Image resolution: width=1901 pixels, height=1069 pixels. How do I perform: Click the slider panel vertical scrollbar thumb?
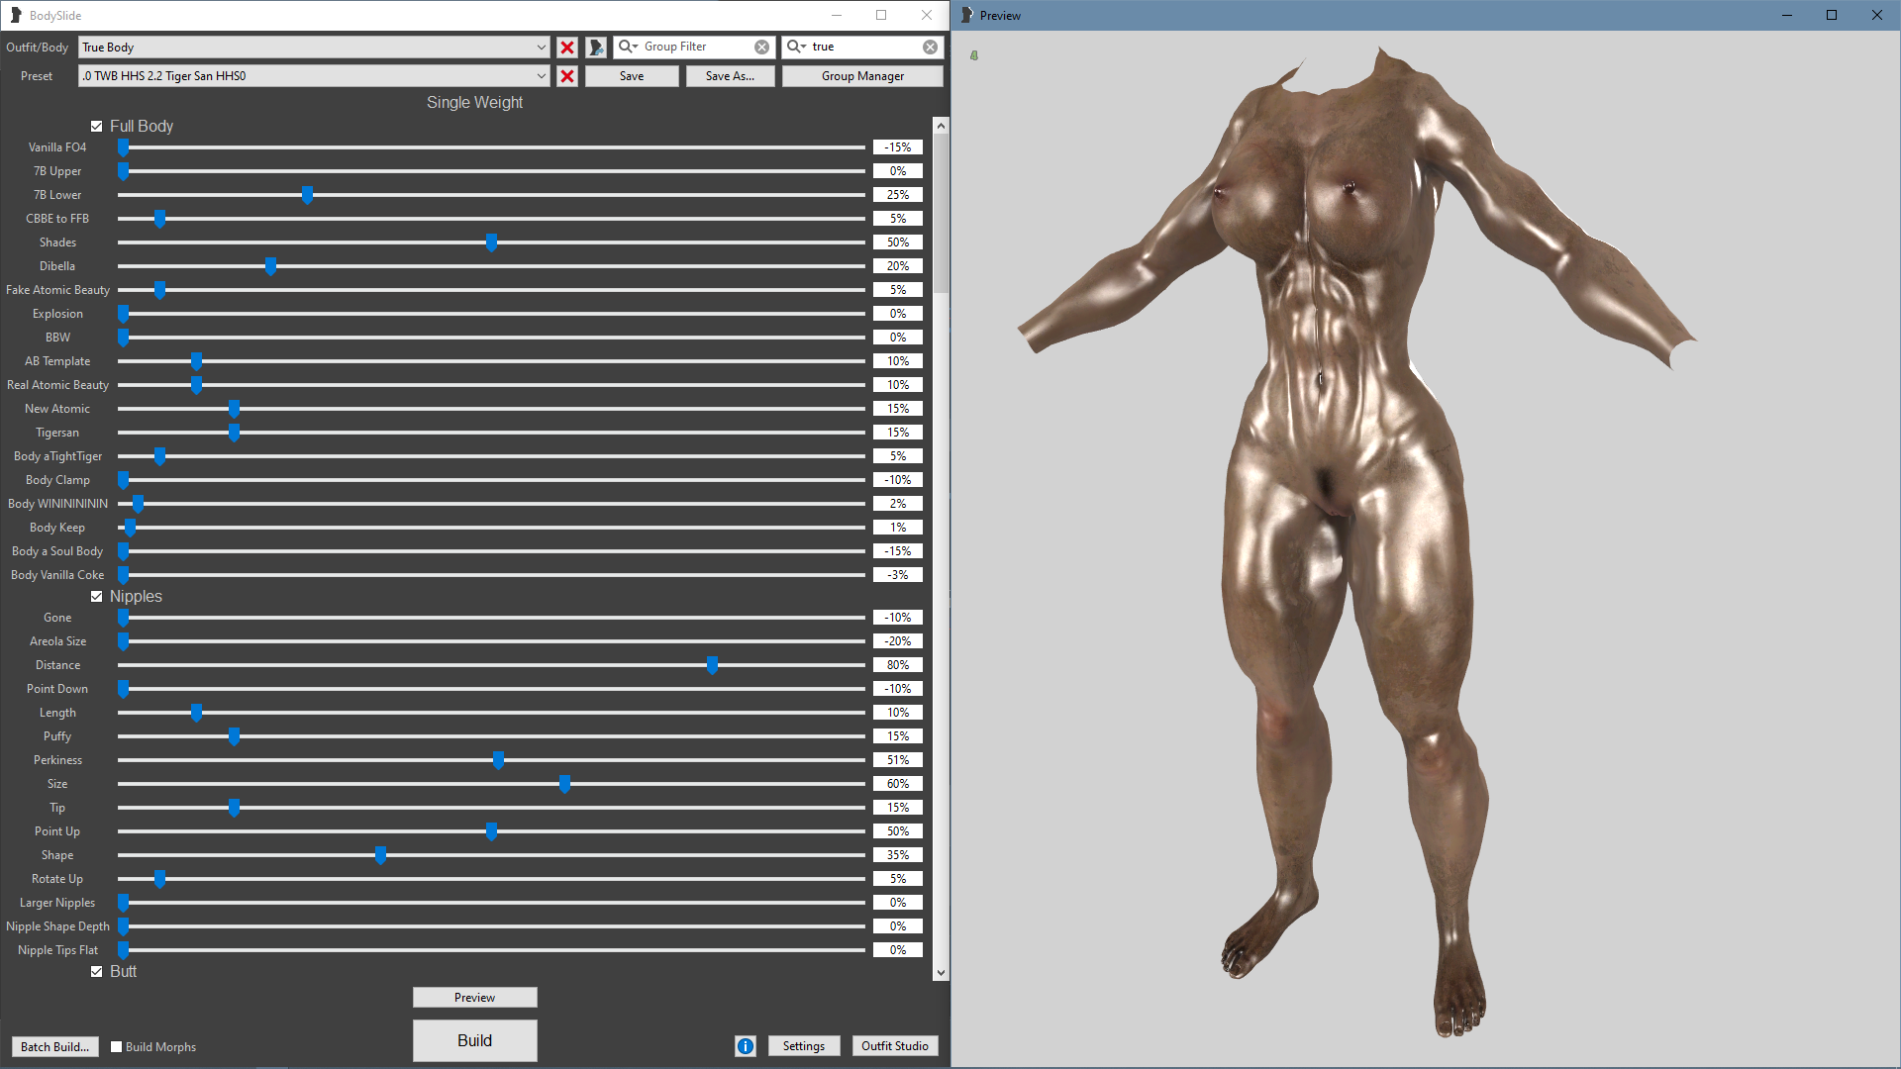coord(941,214)
